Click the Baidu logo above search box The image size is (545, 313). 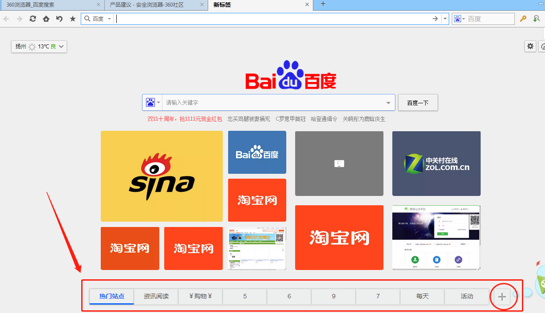point(291,75)
